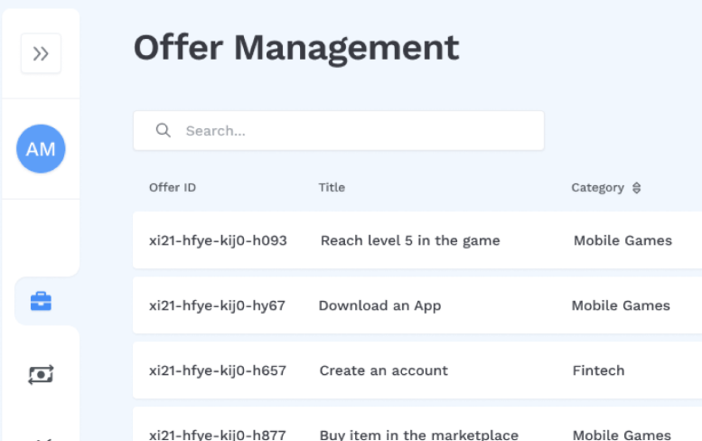Select offer ID xi21-hfye-kij0-h093
702x441 pixels.
click(218, 240)
